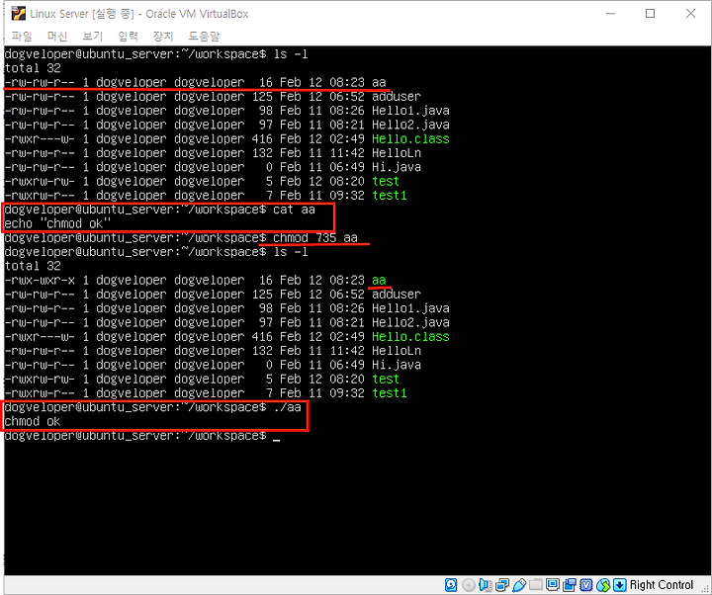
Task: Maximize the VirtualBox window
Action: (651, 14)
